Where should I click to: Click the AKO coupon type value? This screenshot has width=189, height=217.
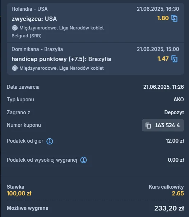179,100
